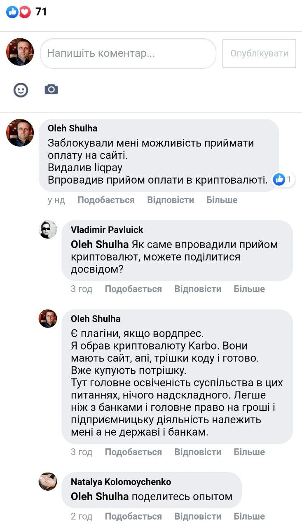The width and height of the screenshot is (302, 527).
Task: Reply to Vladimir Pavluick via Відповісти
Action: (x=198, y=289)
